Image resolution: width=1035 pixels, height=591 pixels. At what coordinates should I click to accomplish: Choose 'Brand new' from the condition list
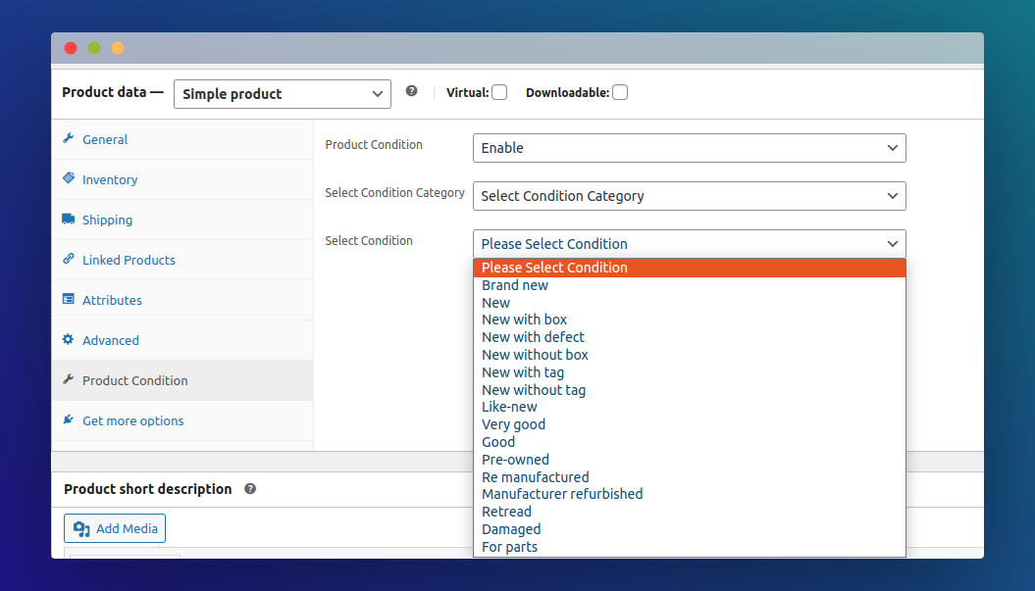click(515, 285)
